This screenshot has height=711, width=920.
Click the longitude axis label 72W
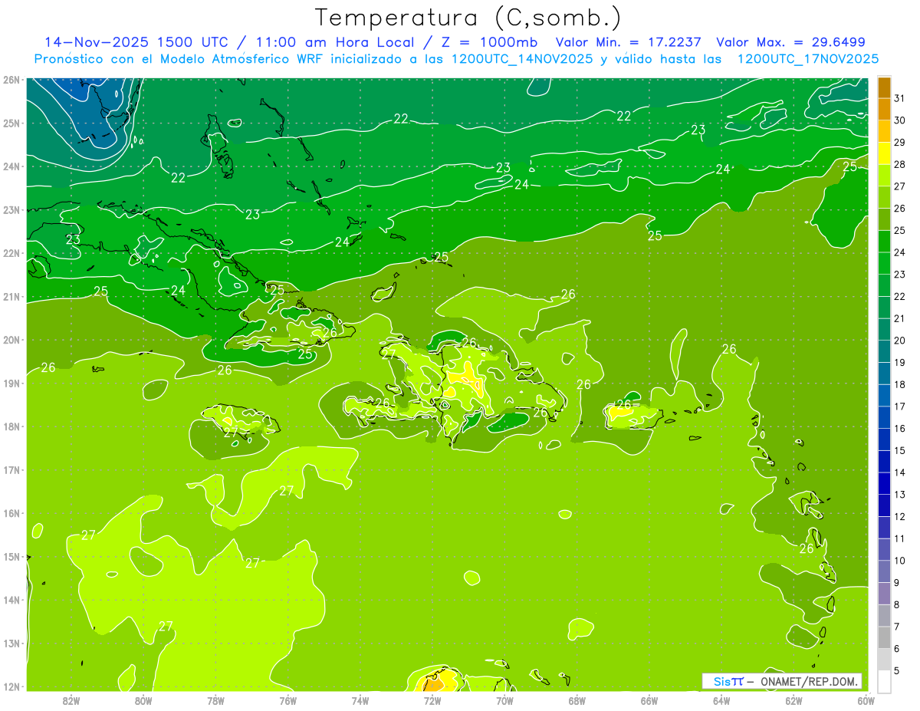click(x=432, y=700)
